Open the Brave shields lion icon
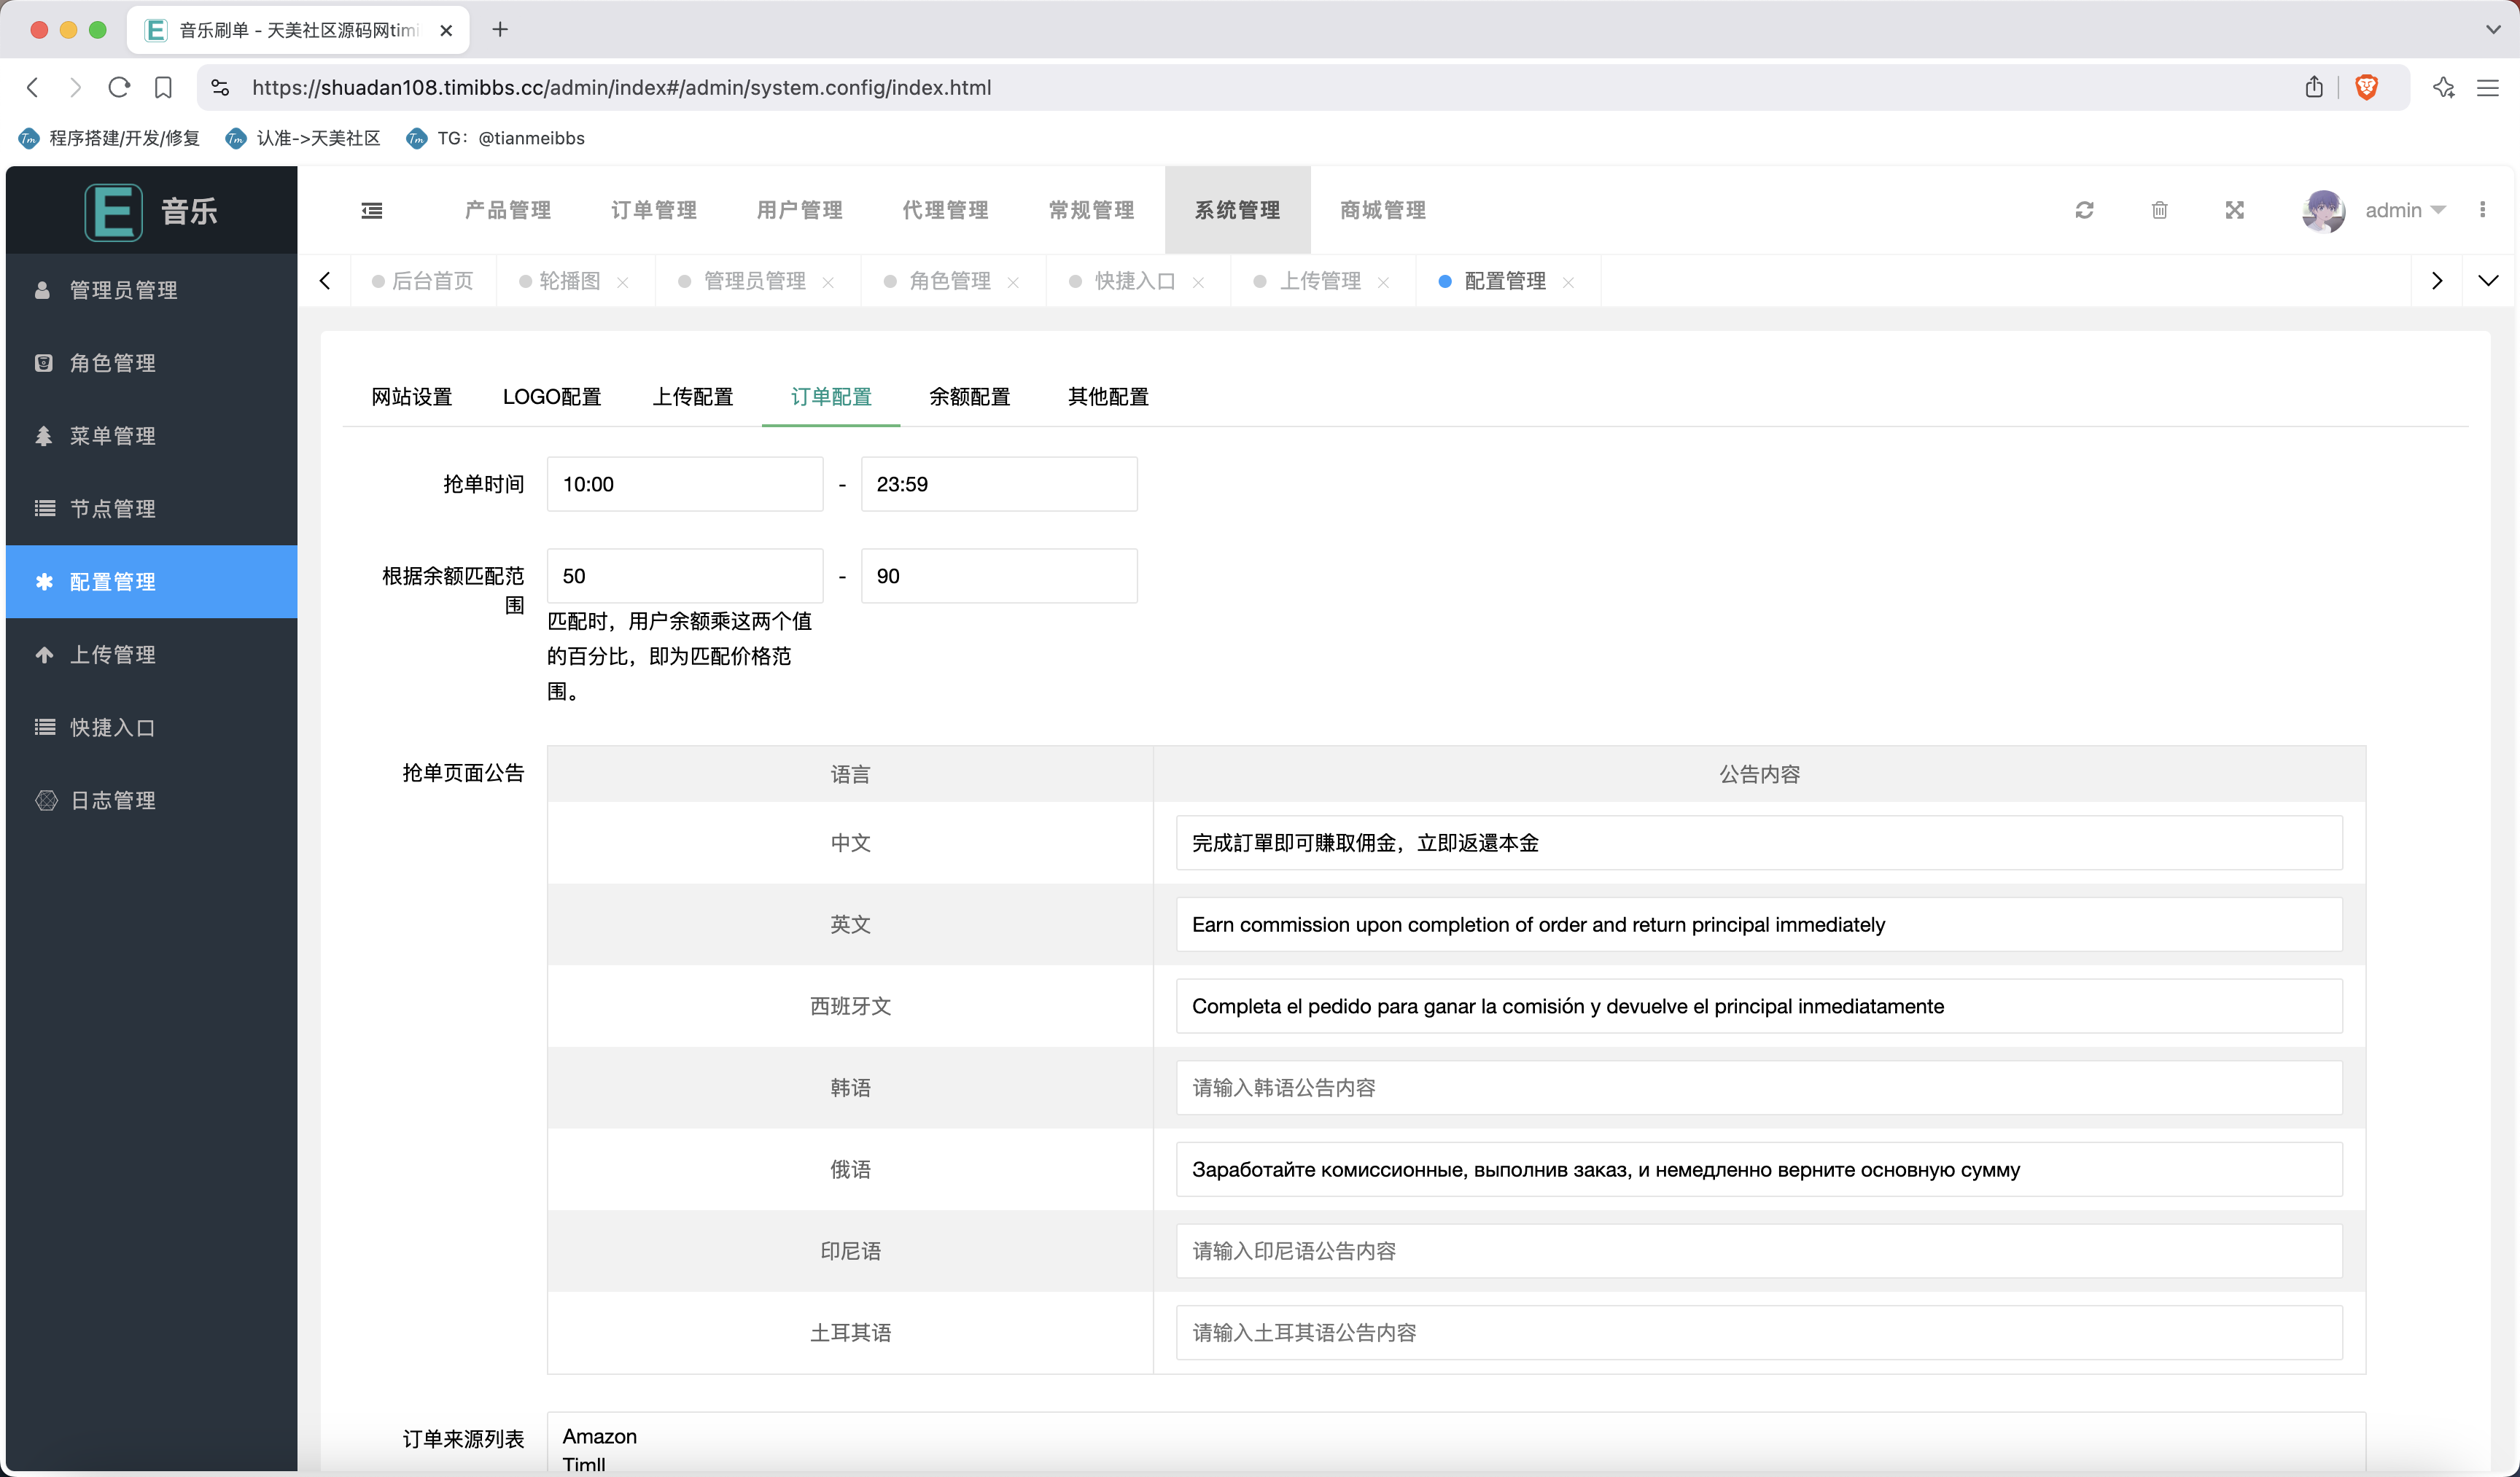 2366,87
